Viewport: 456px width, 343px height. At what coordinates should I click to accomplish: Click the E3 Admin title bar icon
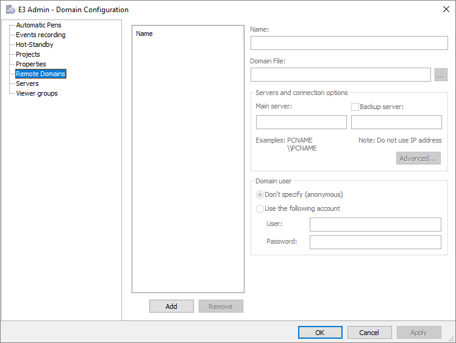point(10,10)
